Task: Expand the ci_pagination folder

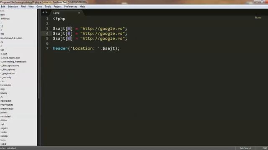Action: pyautogui.click(x=8, y=73)
